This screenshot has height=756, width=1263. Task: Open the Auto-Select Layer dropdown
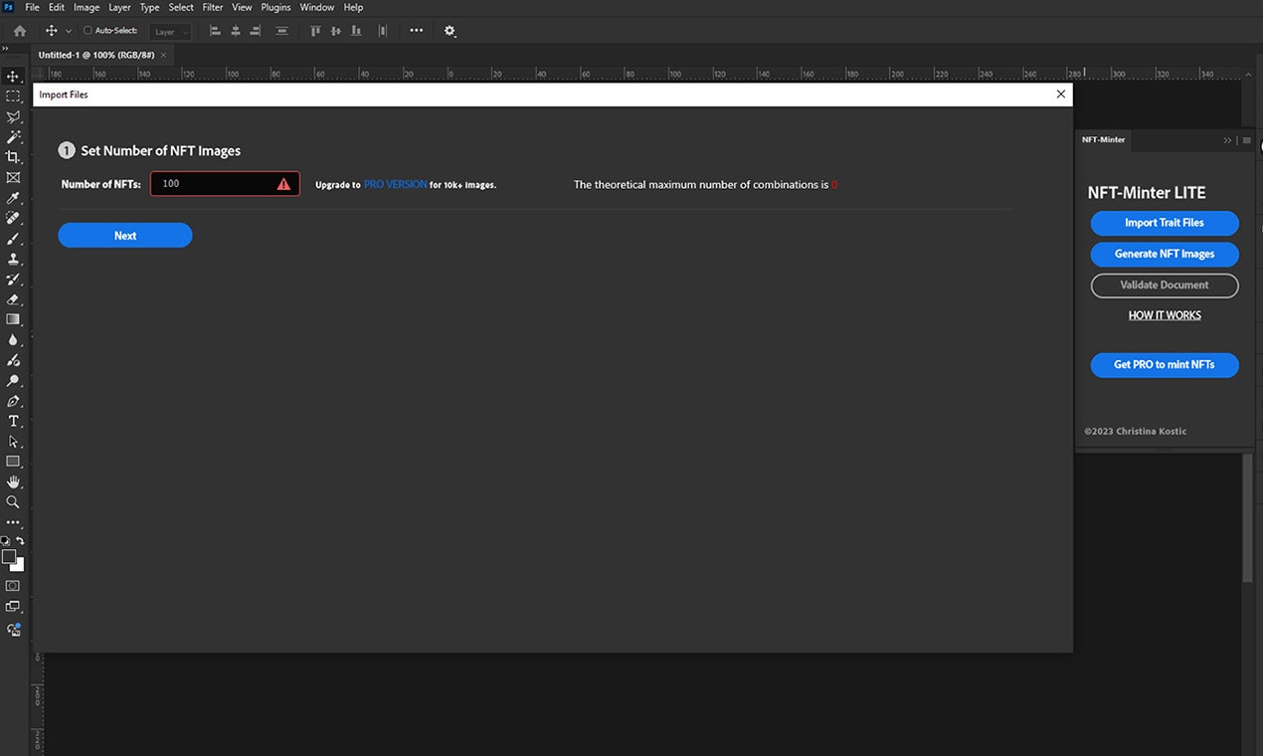tap(170, 32)
